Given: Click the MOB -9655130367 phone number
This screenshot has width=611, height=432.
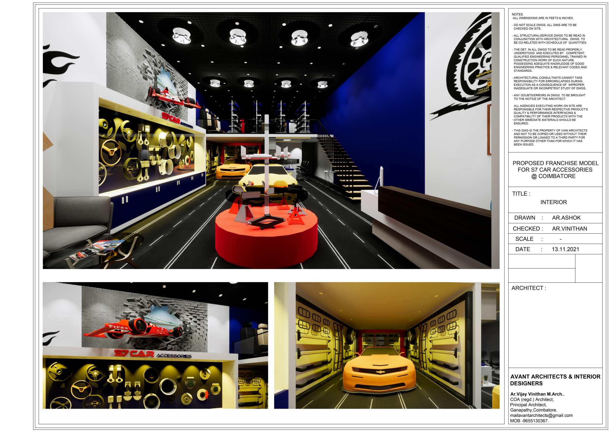Looking at the screenshot, I should pos(529,421).
